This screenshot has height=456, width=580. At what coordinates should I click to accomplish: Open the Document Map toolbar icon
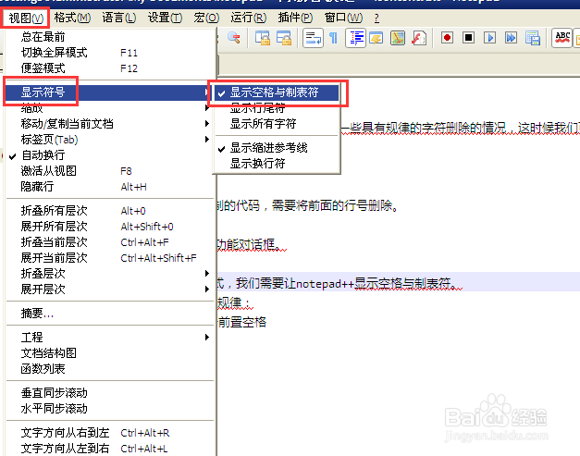click(x=398, y=38)
